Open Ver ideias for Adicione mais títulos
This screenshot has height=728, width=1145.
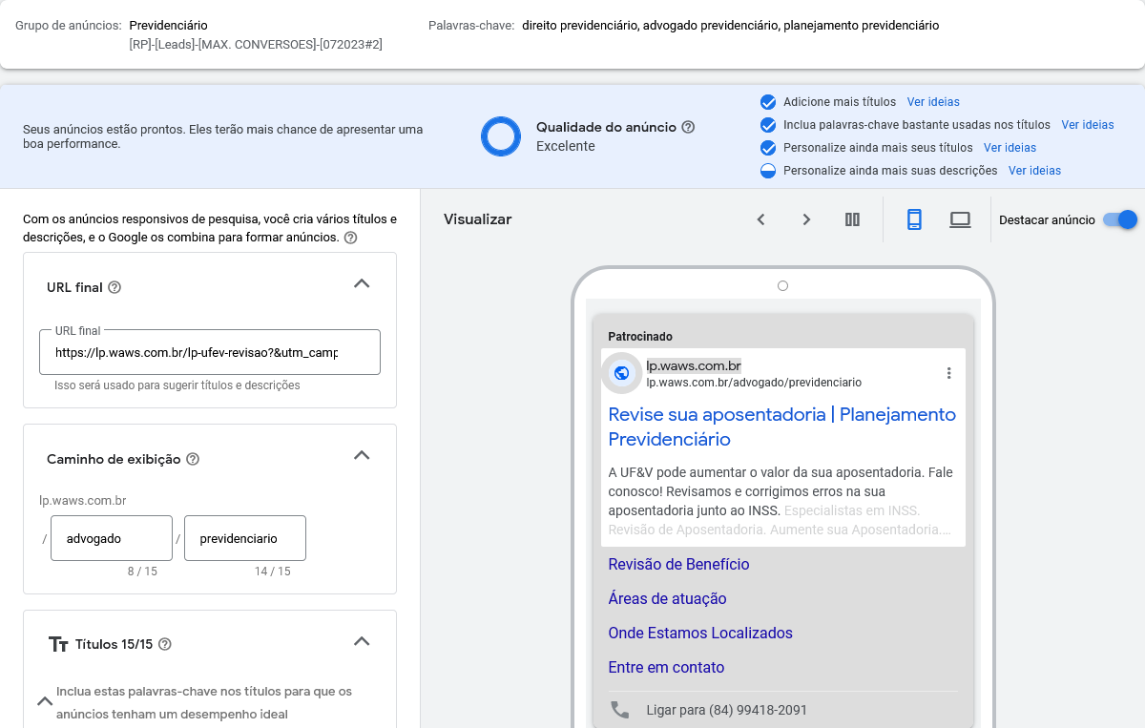(x=933, y=102)
